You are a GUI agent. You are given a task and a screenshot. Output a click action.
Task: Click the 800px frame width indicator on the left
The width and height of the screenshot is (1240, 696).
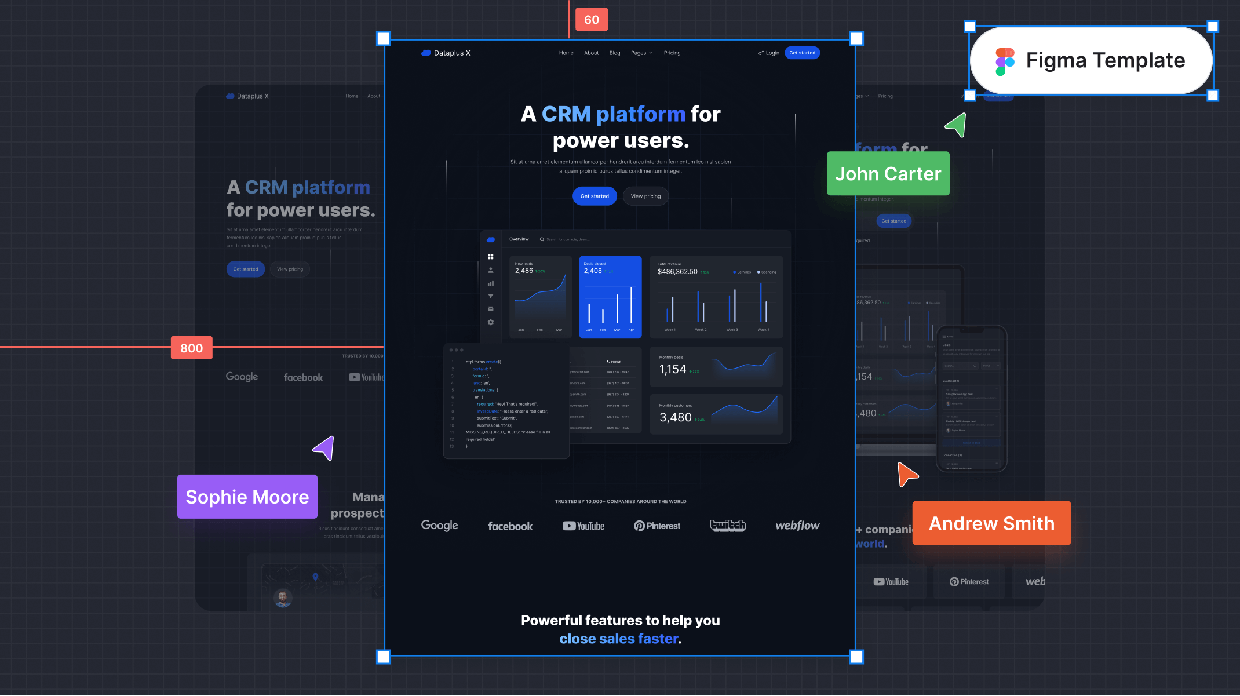point(191,348)
